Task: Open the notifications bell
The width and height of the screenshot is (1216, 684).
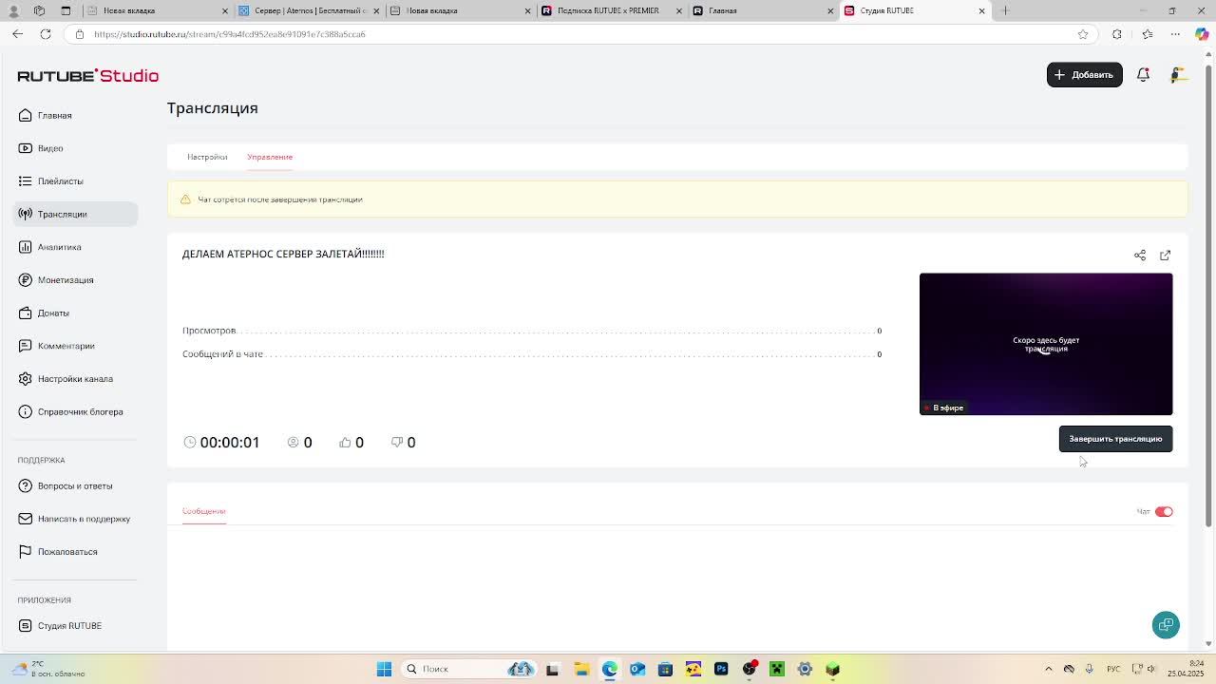Action: tap(1143, 75)
